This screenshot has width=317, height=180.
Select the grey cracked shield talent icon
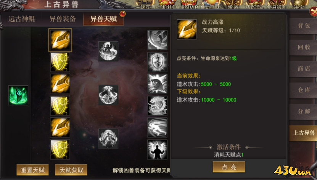(x=157, y=62)
